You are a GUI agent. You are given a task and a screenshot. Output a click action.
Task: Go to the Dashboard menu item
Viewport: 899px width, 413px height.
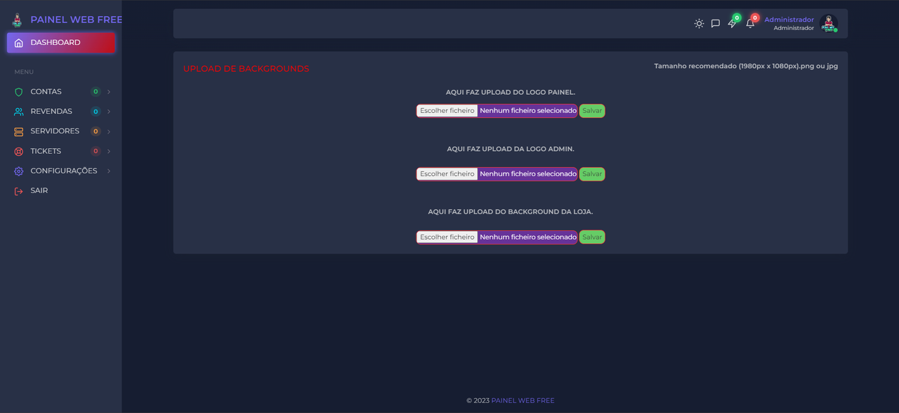click(x=61, y=43)
